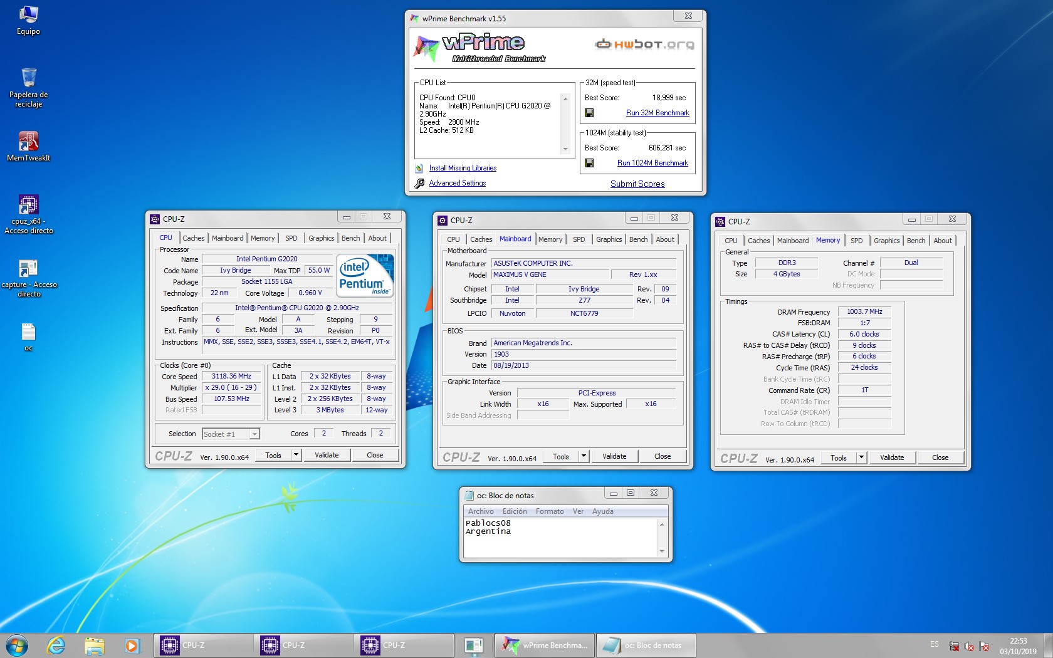The height and width of the screenshot is (658, 1053).
Task: Open the Advanced Settings link
Action: point(458,183)
